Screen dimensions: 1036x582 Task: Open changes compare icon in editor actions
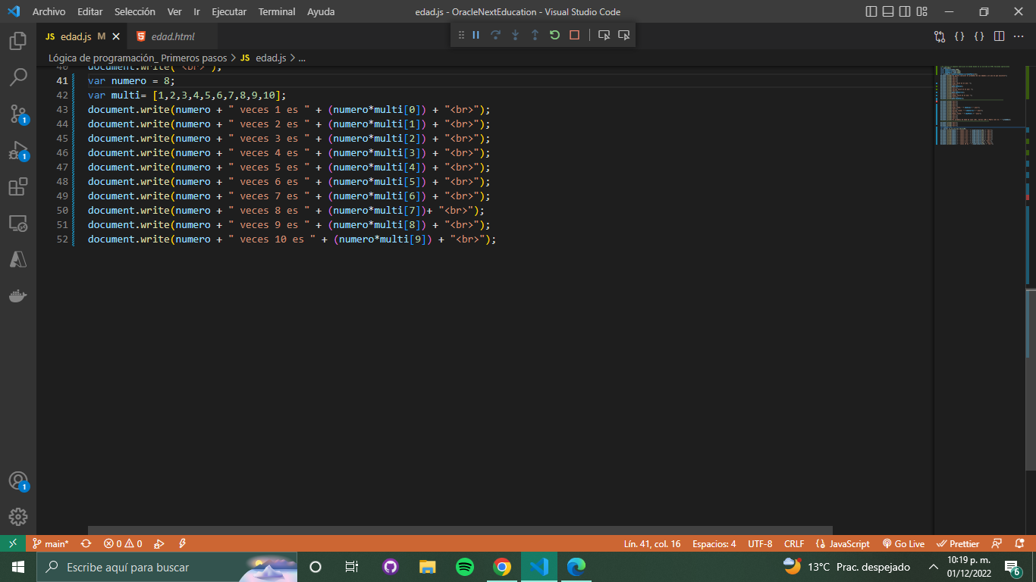click(x=940, y=36)
